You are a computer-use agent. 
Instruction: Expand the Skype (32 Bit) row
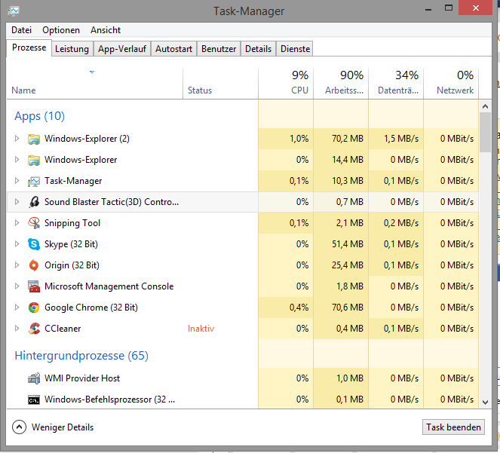[17, 244]
